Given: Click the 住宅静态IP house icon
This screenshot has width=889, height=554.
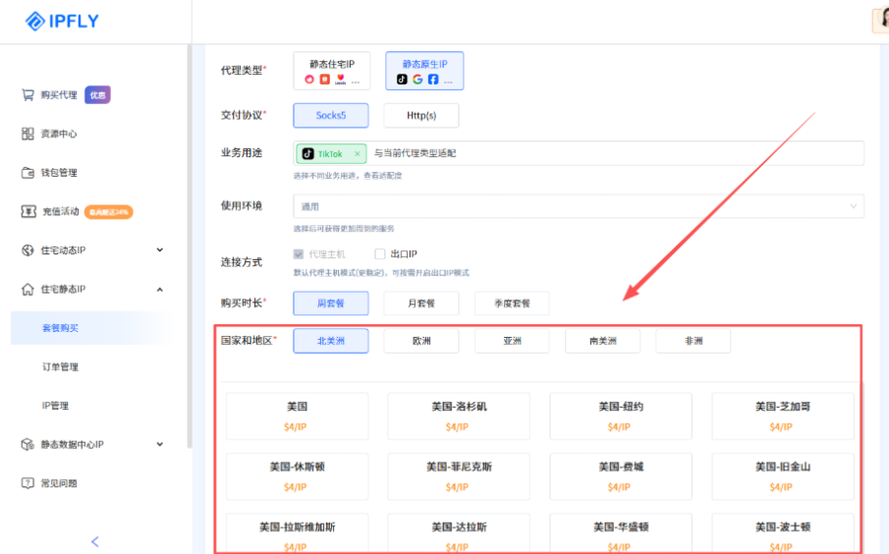Looking at the screenshot, I should click(x=28, y=289).
